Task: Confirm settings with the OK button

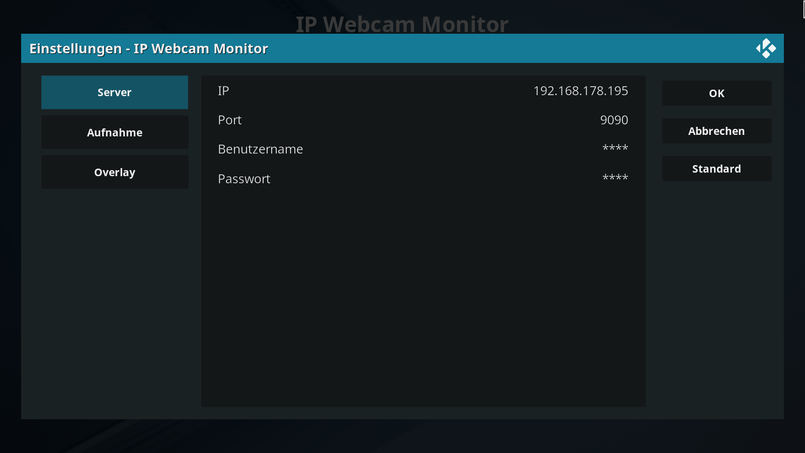Action: tap(716, 93)
